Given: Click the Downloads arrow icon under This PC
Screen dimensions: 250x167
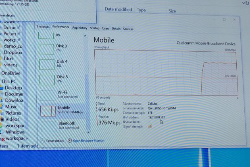Looking at the screenshot, I should (2, 100).
